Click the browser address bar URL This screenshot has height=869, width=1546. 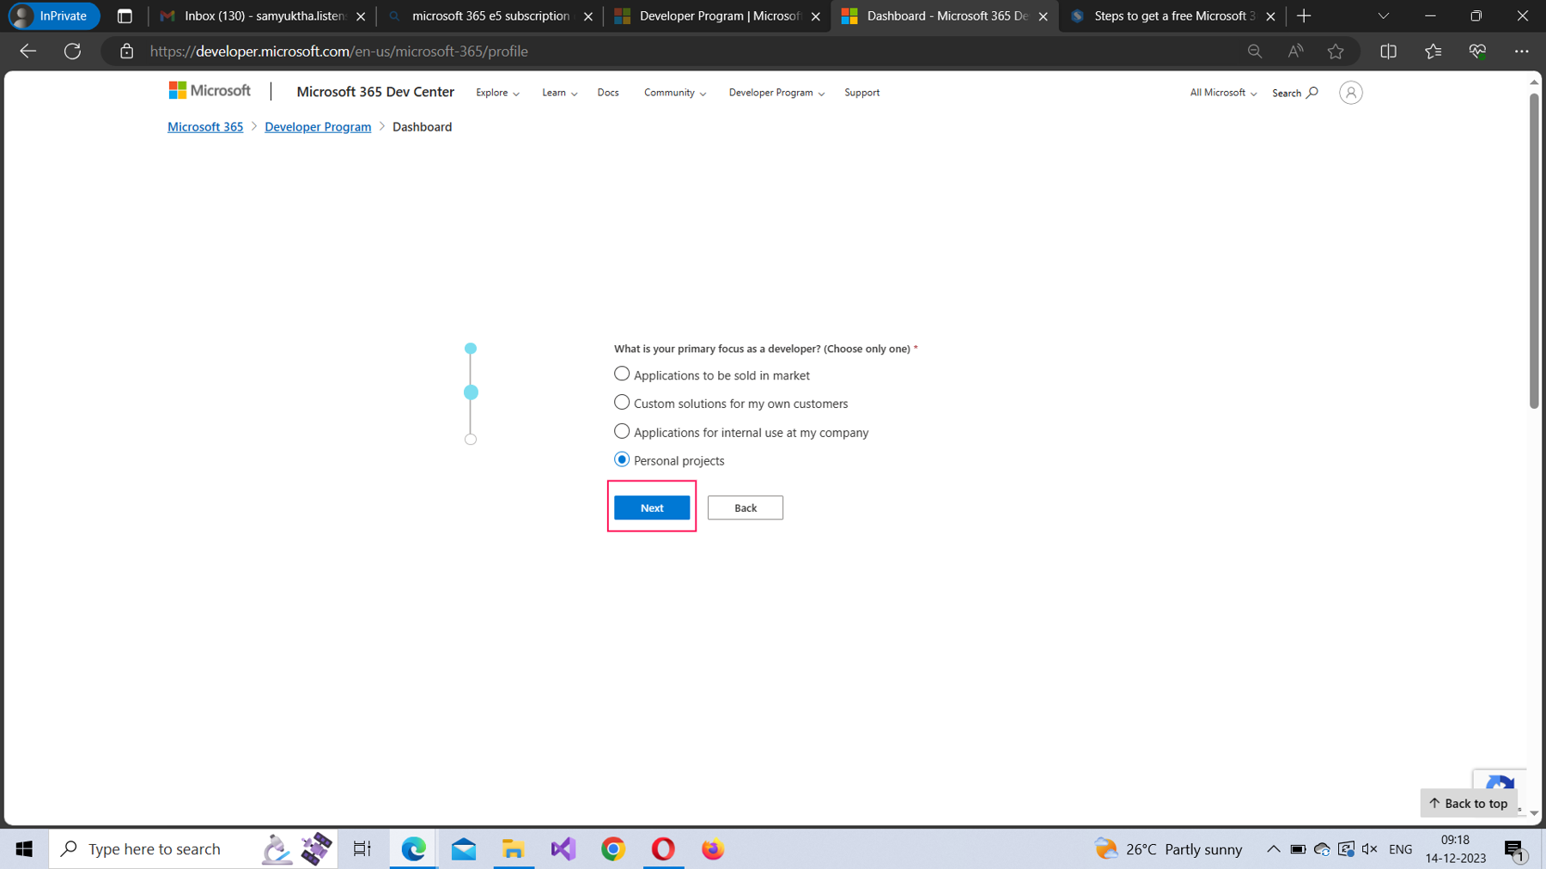[x=339, y=52]
